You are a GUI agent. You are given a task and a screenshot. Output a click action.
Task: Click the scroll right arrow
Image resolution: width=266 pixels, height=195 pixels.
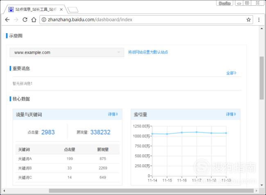(x=257, y=191)
